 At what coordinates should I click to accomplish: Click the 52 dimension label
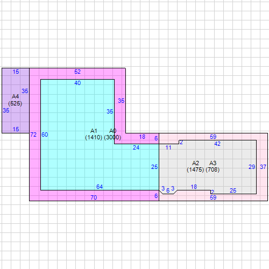pyautogui.click(x=77, y=72)
